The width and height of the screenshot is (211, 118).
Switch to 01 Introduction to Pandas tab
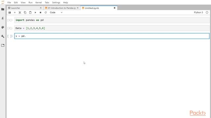click(x=62, y=8)
